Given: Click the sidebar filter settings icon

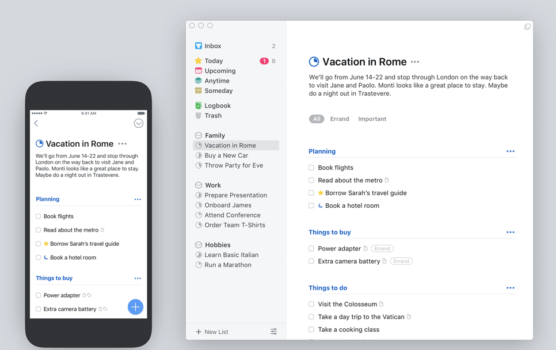Looking at the screenshot, I should (x=273, y=332).
